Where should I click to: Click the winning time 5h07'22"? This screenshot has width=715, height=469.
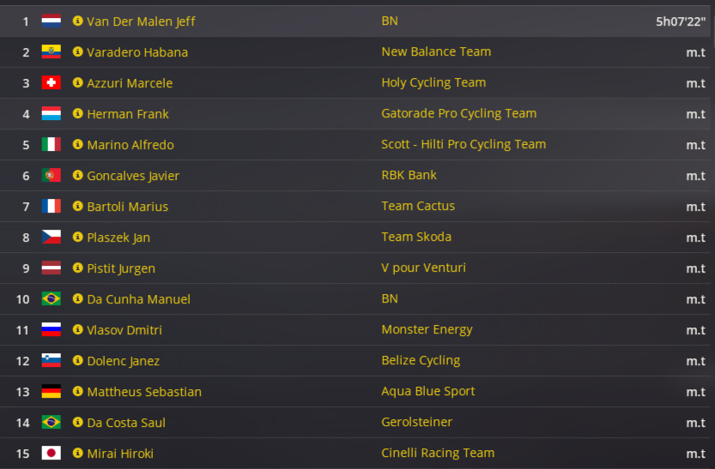[x=681, y=21]
